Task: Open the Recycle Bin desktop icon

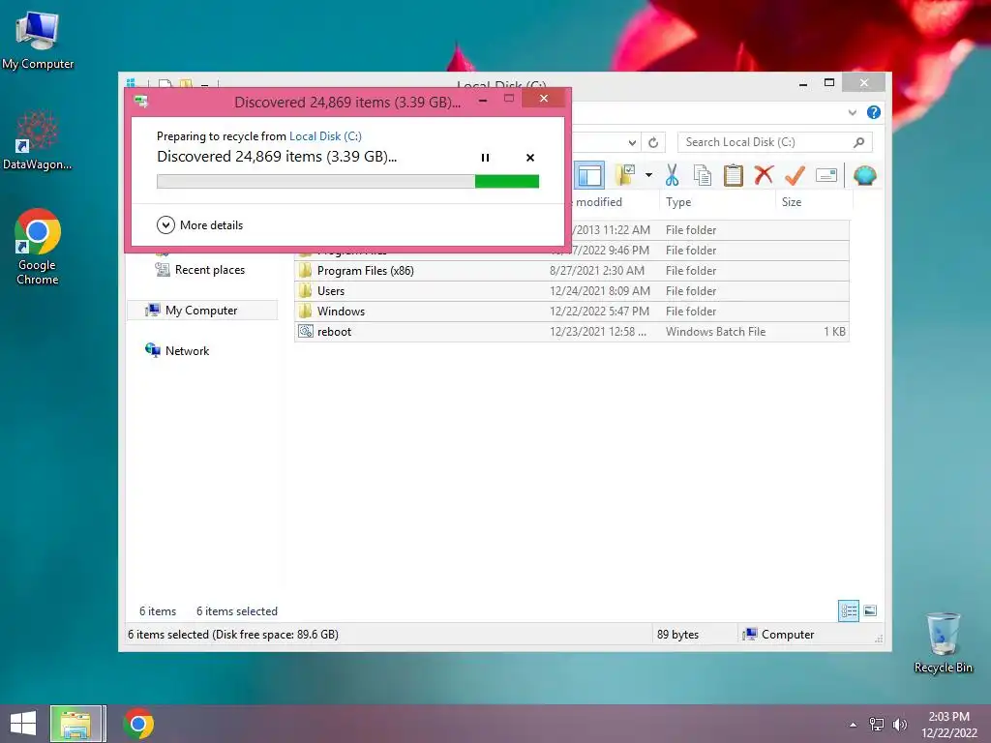Action: [x=943, y=642]
